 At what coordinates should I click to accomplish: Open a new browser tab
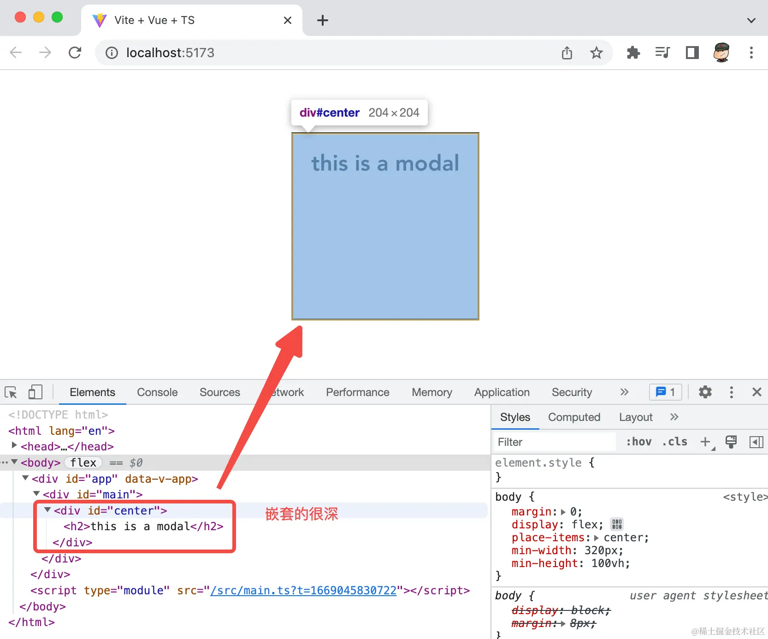(x=323, y=20)
